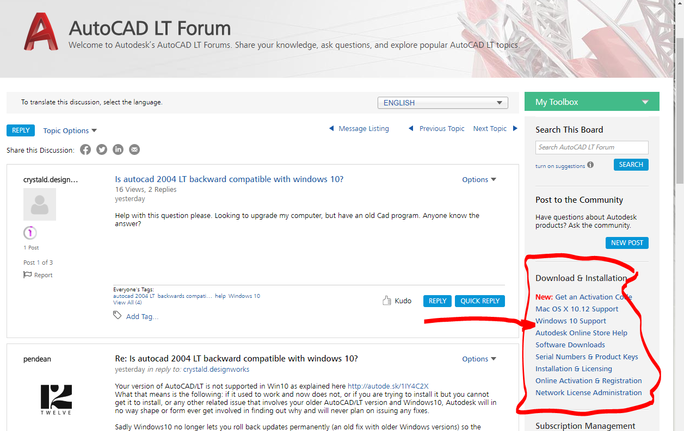Click the Search AutoCAD LT Forum field

click(592, 147)
